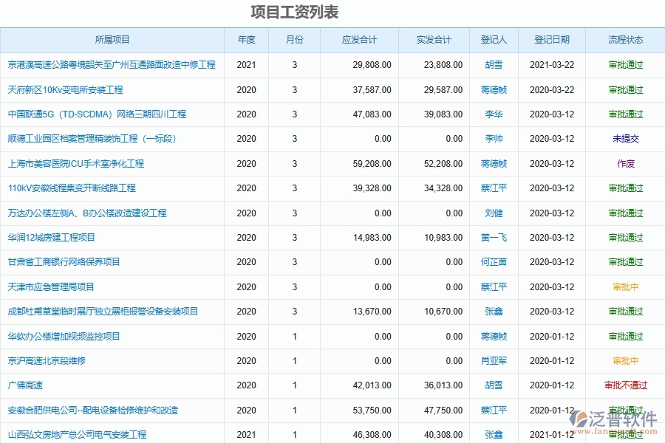Click the 所属项目 column header
Viewport: 665px width, 443px height.
click(112, 40)
